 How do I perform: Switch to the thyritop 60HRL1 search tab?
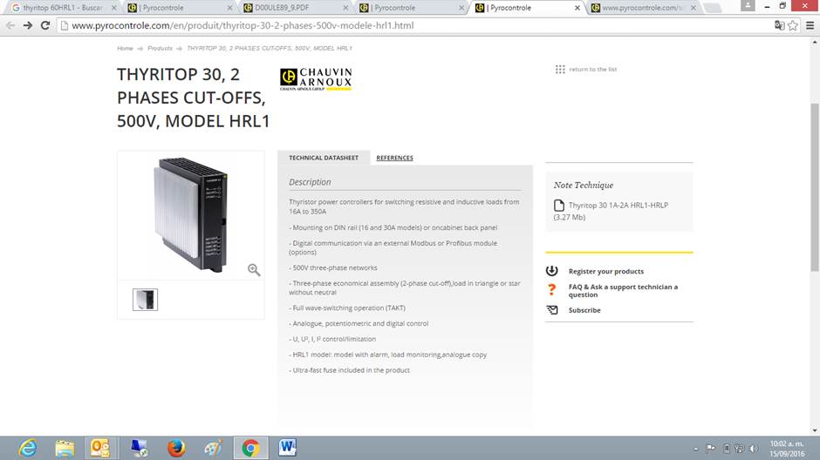point(62,8)
